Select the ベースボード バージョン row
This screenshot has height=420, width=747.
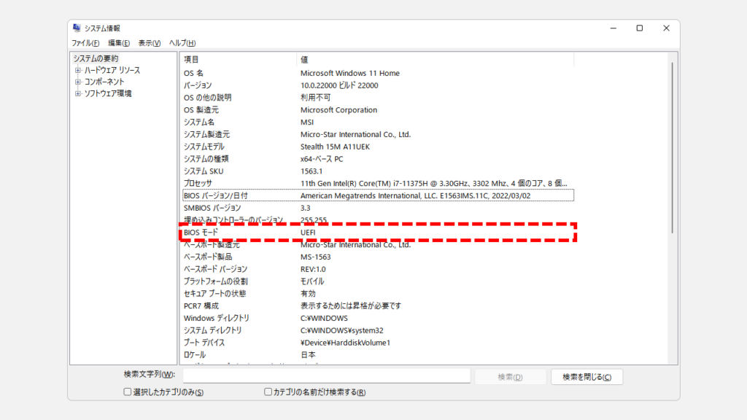click(x=379, y=269)
